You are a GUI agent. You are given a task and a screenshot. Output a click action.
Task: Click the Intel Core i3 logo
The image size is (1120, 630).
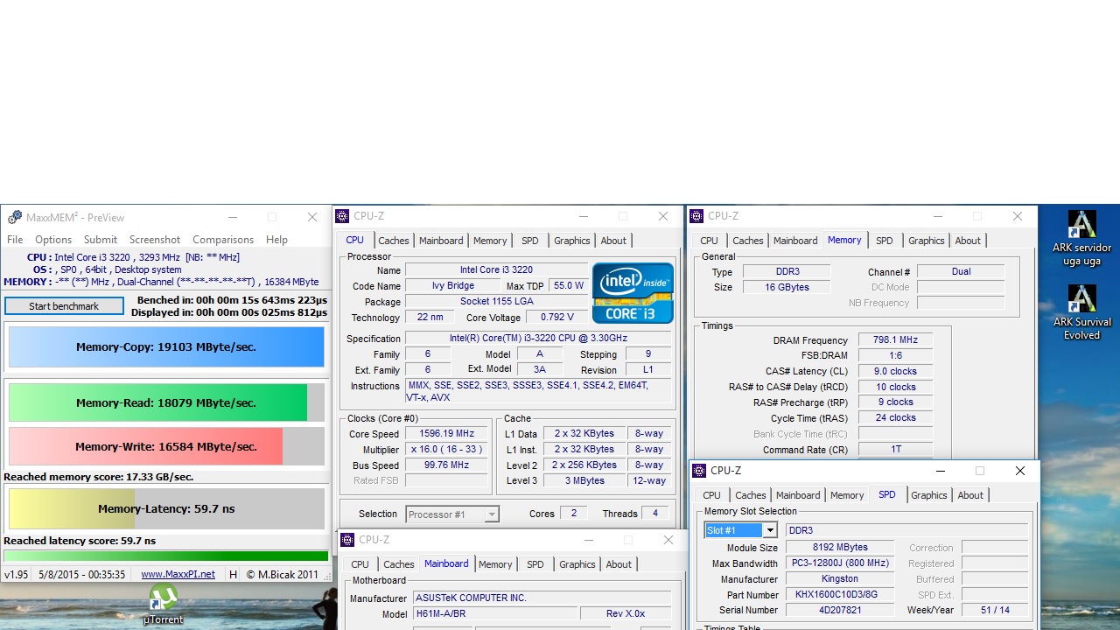tap(633, 293)
